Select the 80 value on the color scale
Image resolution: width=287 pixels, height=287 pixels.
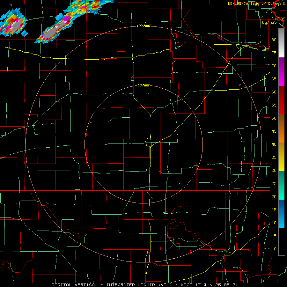(x=274, y=40)
